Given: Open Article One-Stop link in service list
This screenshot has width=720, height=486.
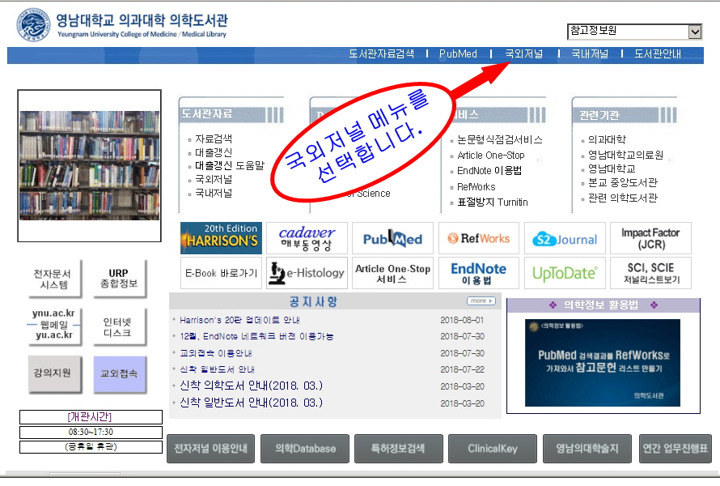Looking at the screenshot, I should (491, 156).
